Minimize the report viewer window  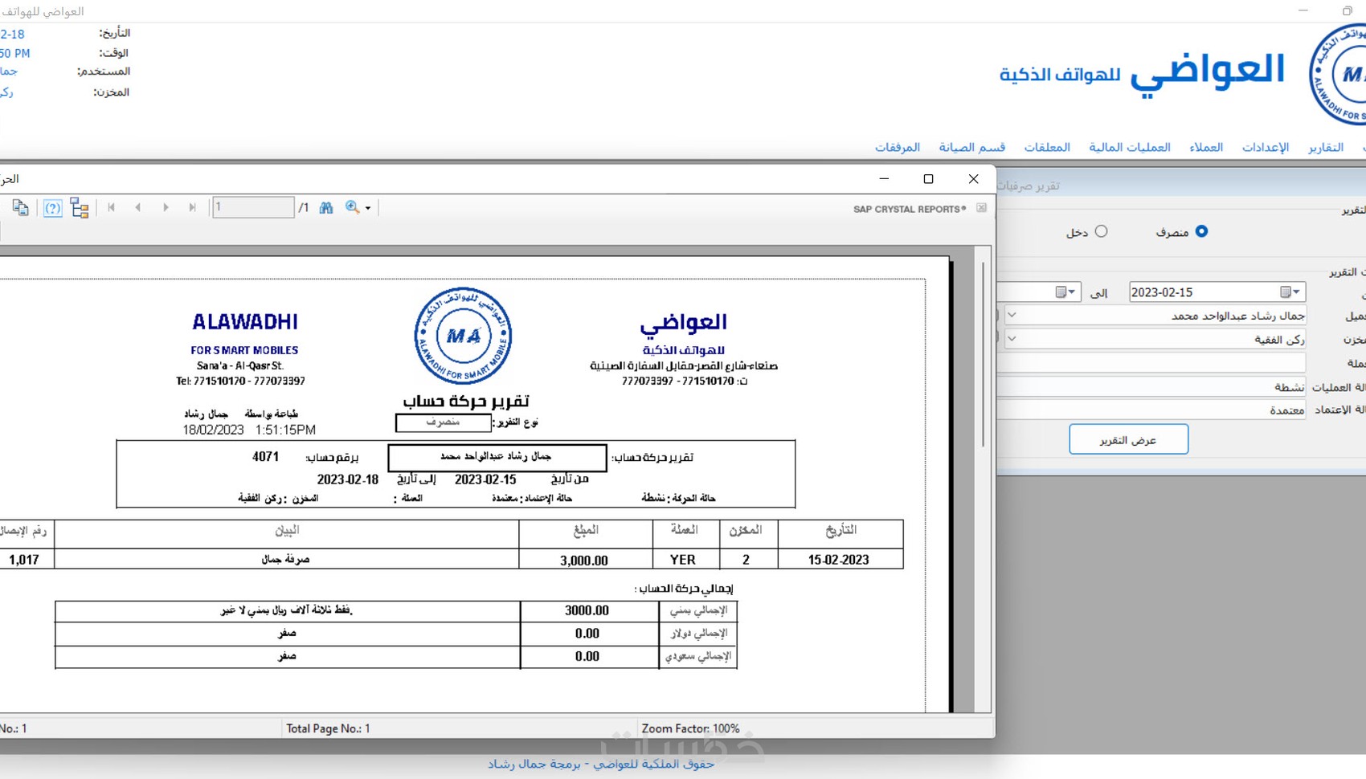pyautogui.click(x=884, y=179)
